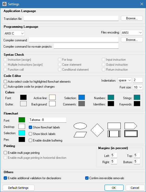The width and height of the screenshot is (146, 192).
Task: Click the plain rectangle flowchart shape
Action: 114,126
